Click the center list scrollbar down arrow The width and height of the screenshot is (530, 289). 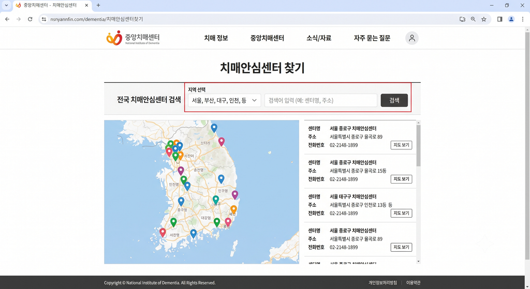coord(418,261)
